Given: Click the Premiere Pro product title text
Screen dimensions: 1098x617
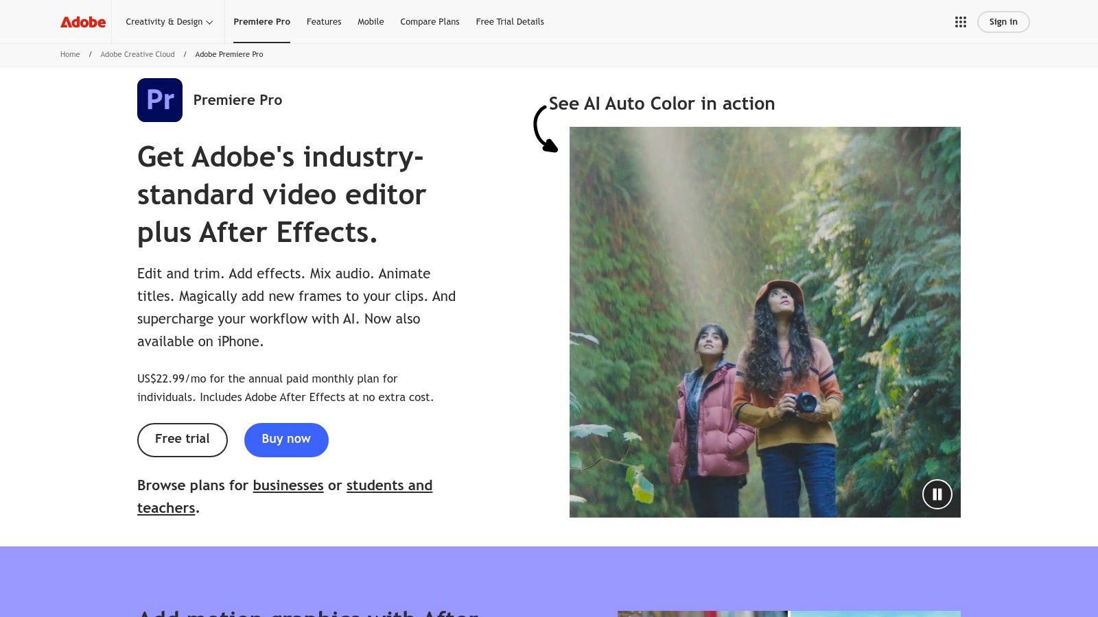Looking at the screenshot, I should (237, 100).
